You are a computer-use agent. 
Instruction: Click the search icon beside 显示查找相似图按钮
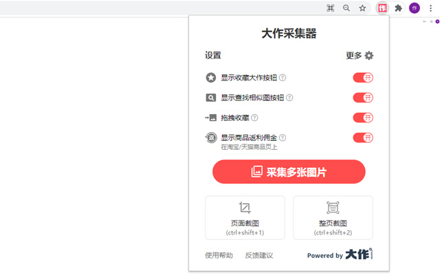pos(211,98)
